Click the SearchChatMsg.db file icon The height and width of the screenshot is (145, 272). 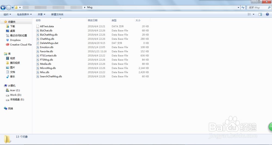(x=38, y=76)
